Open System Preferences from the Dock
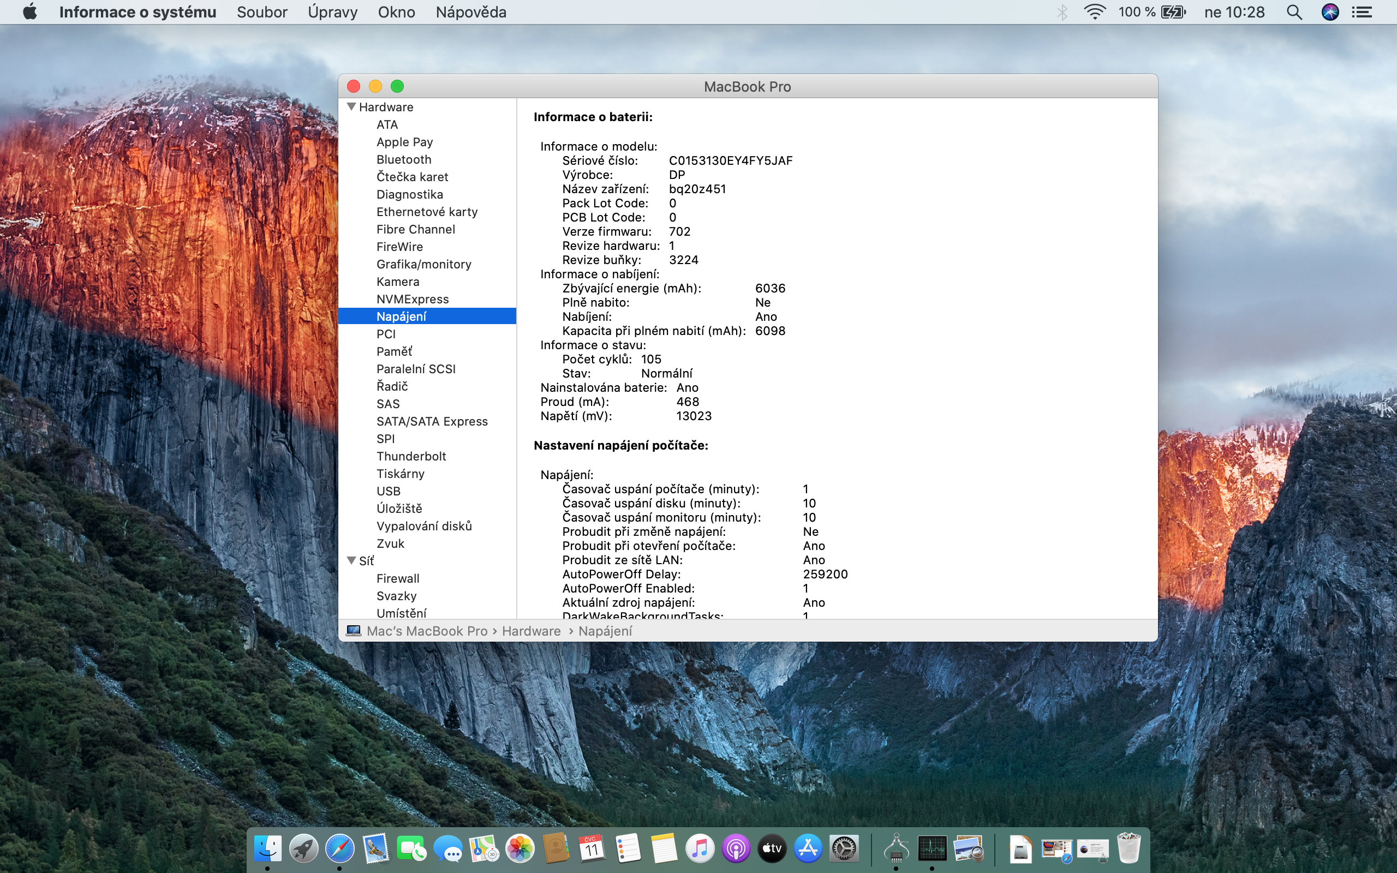This screenshot has width=1397, height=873. (x=844, y=848)
